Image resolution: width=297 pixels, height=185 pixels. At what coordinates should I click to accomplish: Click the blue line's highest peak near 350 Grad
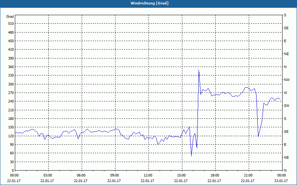click(199, 70)
